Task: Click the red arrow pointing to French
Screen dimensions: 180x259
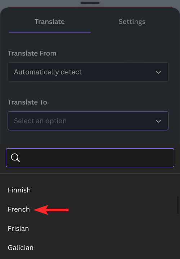Action: 51,210
